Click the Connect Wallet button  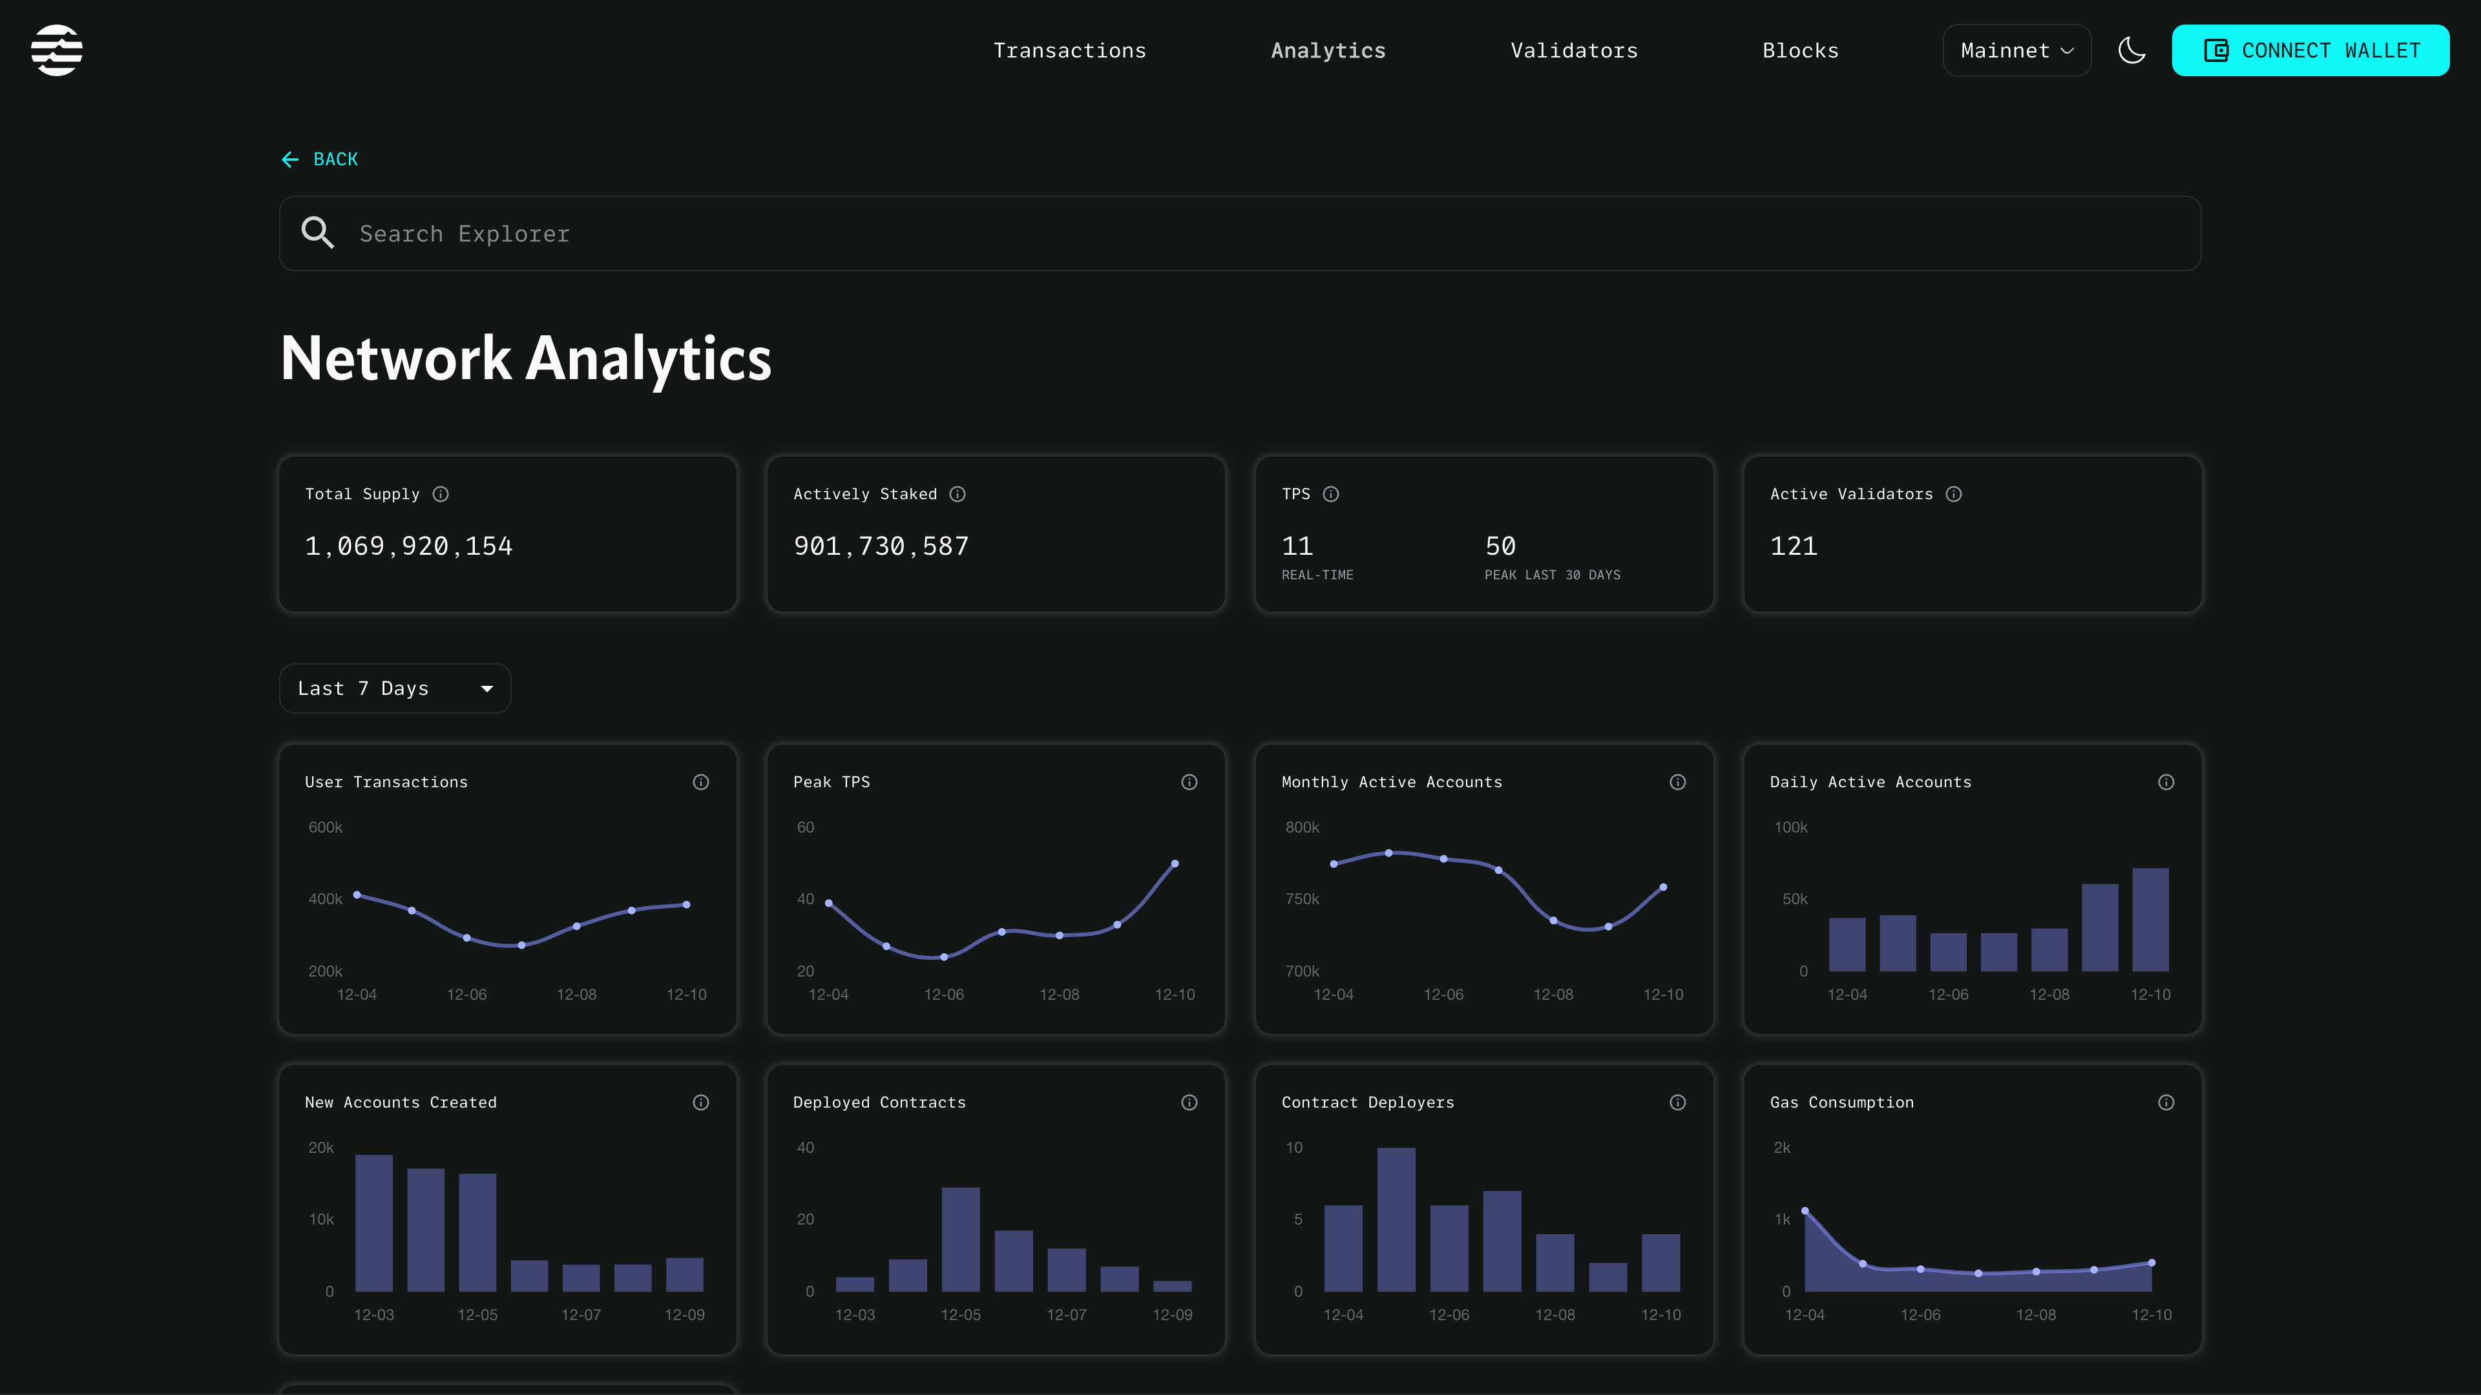(2310, 50)
